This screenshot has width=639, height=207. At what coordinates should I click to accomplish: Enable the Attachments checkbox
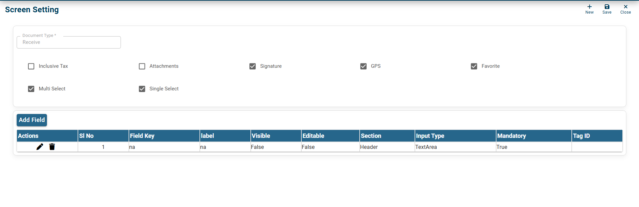click(142, 66)
